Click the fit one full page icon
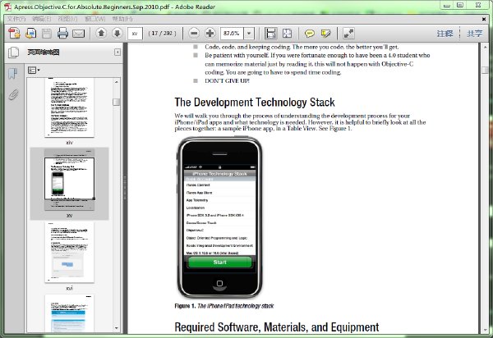 (x=287, y=33)
